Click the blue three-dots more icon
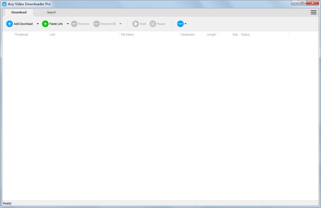321x208 pixels. pos(180,24)
